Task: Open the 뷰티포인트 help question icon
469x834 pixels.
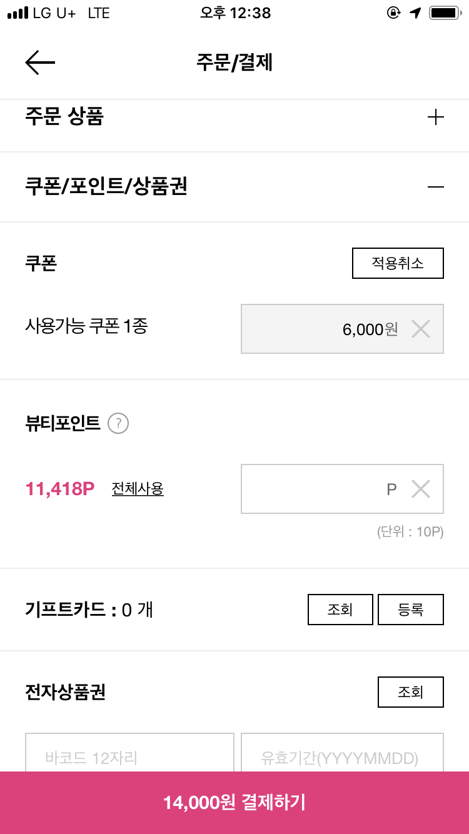Action: [118, 423]
